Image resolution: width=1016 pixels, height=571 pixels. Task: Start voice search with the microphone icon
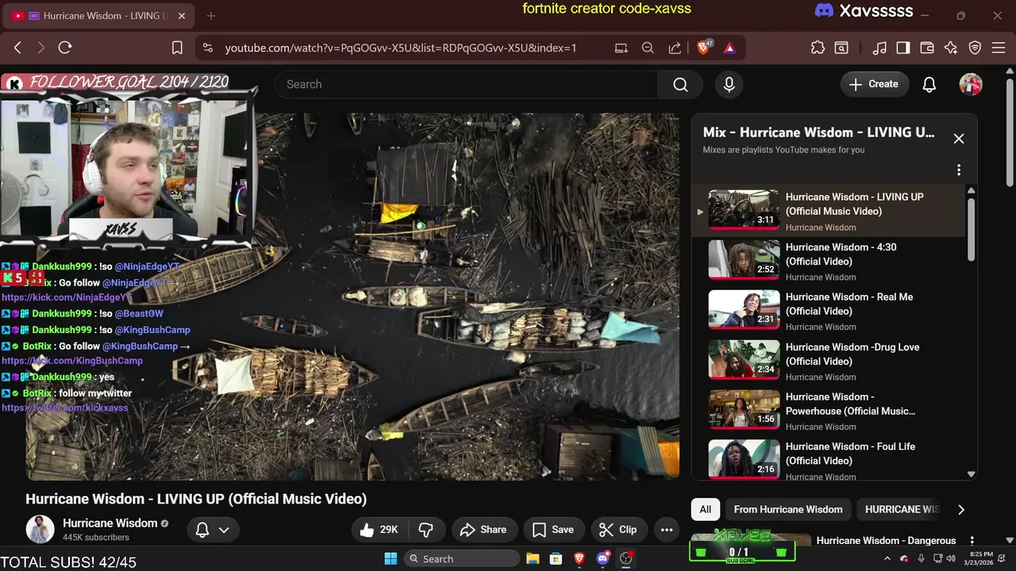[729, 84]
